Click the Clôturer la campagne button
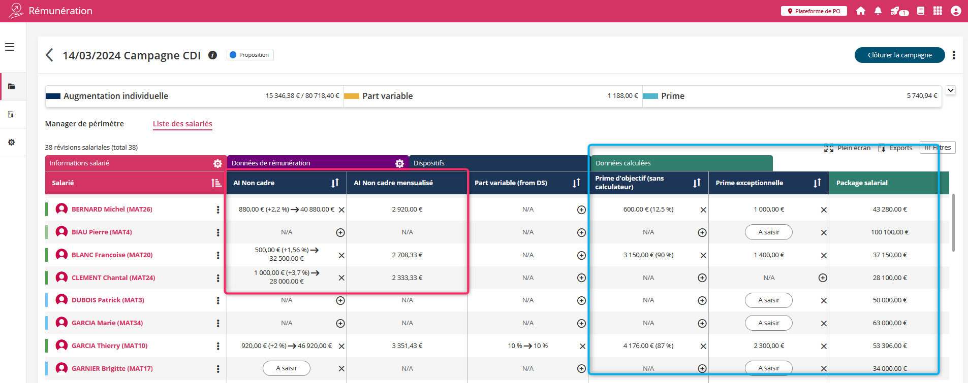The height and width of the screenshot is (383, 968). coord(899,55)
